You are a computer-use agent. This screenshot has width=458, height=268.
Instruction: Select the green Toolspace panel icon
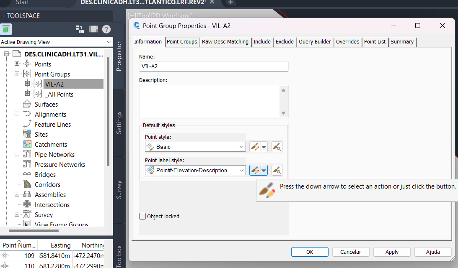(x=5, y=30)
